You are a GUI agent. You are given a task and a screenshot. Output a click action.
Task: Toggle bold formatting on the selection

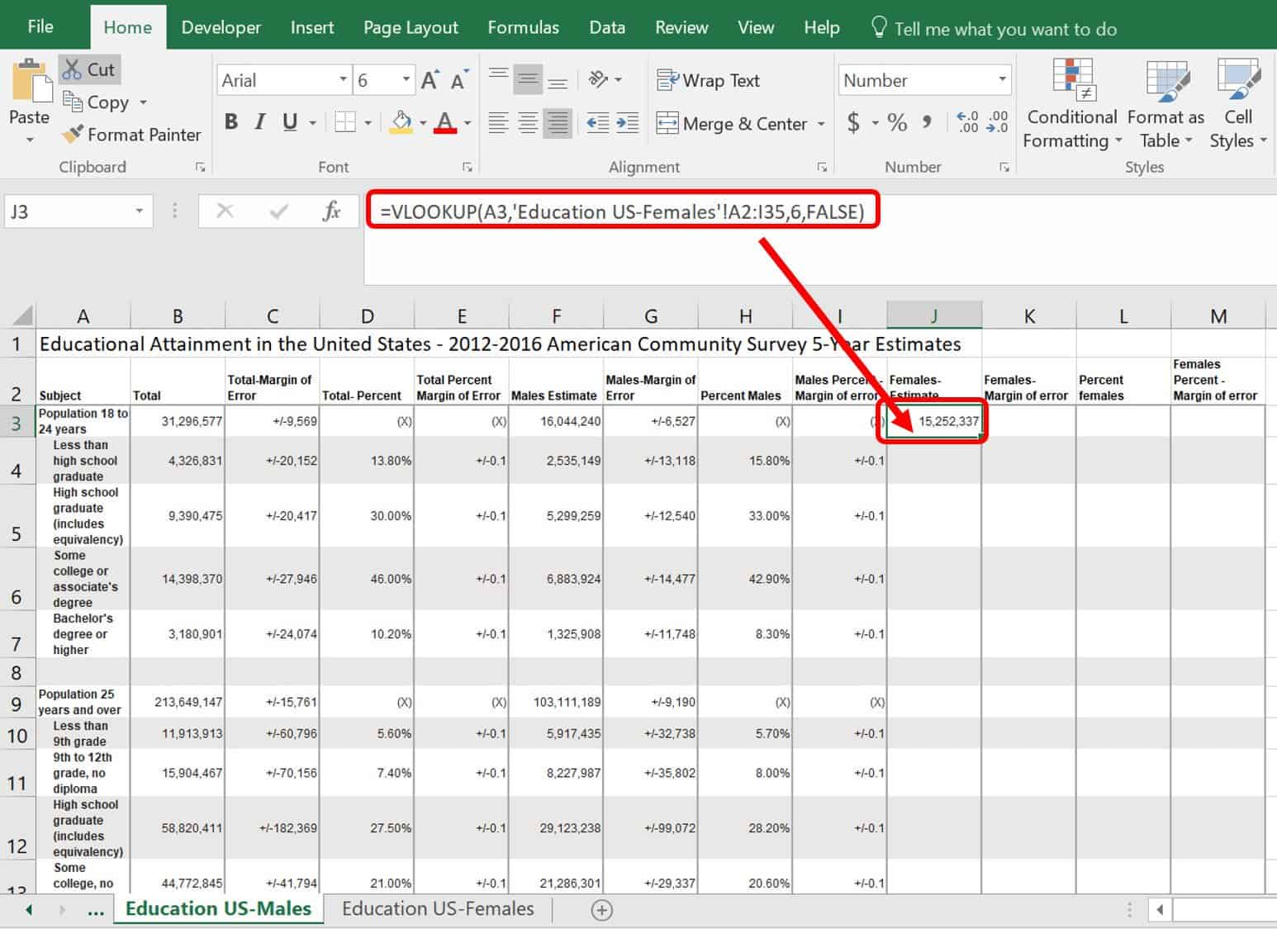231,121
